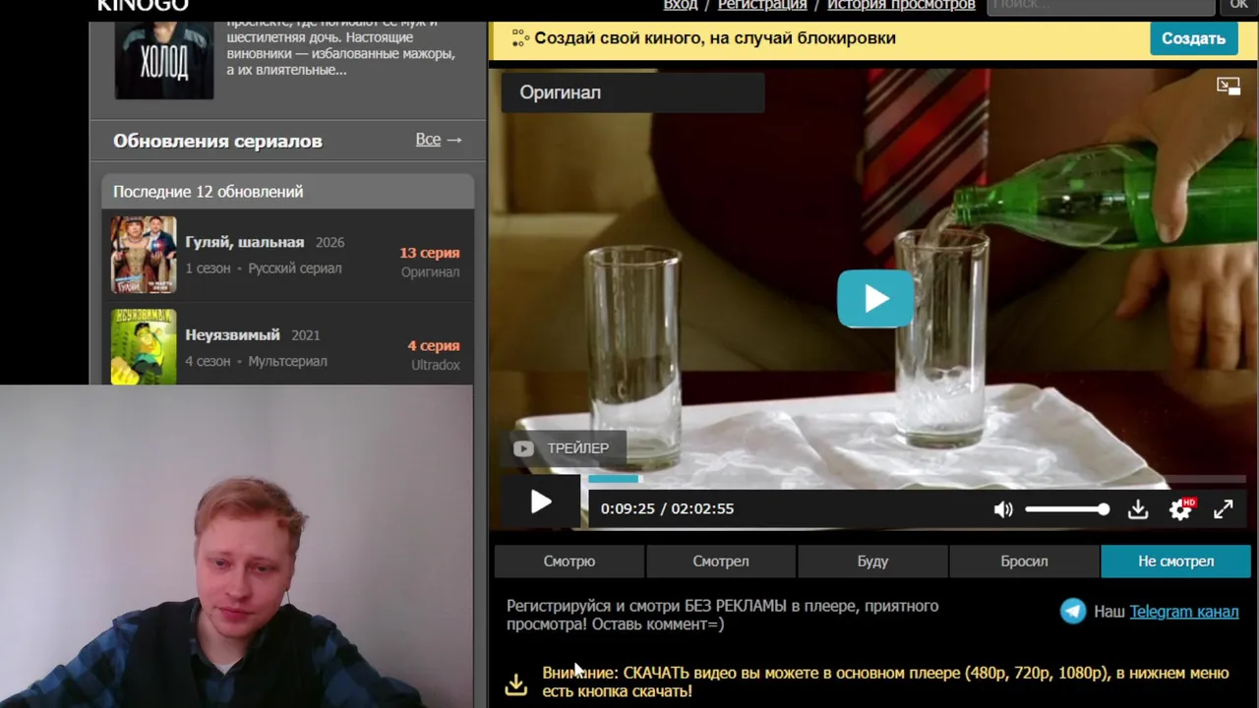The height and width of the screenshot is (708, 1259).
Task: Select the Буду tab
Action: pos(872,561)
